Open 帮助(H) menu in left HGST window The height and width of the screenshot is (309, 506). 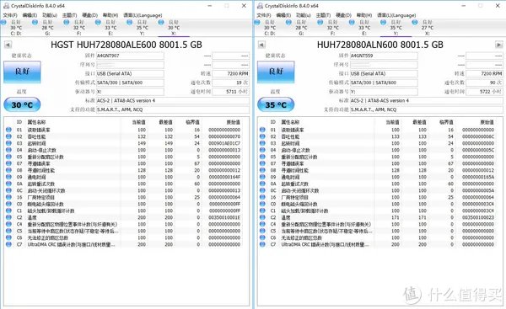[110, 15]
